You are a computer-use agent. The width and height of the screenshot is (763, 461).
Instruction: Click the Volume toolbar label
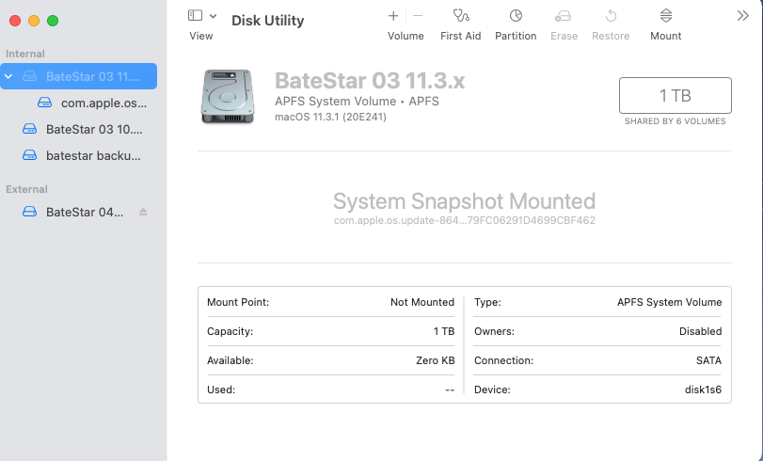pos(405,36)
